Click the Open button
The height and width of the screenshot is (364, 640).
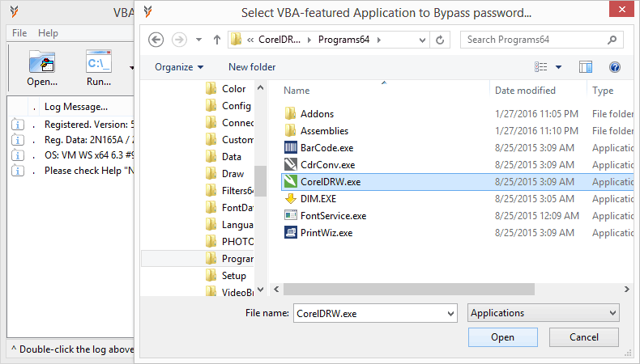tap(502, 337)
